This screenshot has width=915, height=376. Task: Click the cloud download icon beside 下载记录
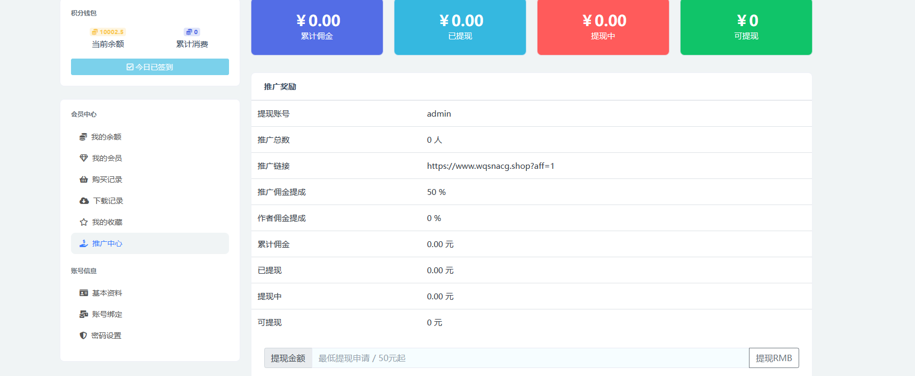pyautogui.click(x=84, y=201)
